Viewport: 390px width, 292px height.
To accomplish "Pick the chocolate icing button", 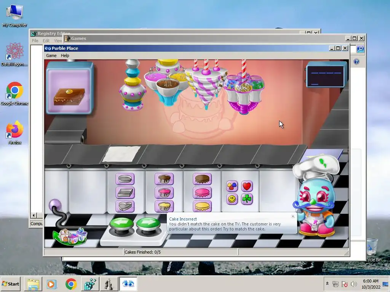I will [x=202, y=179].
